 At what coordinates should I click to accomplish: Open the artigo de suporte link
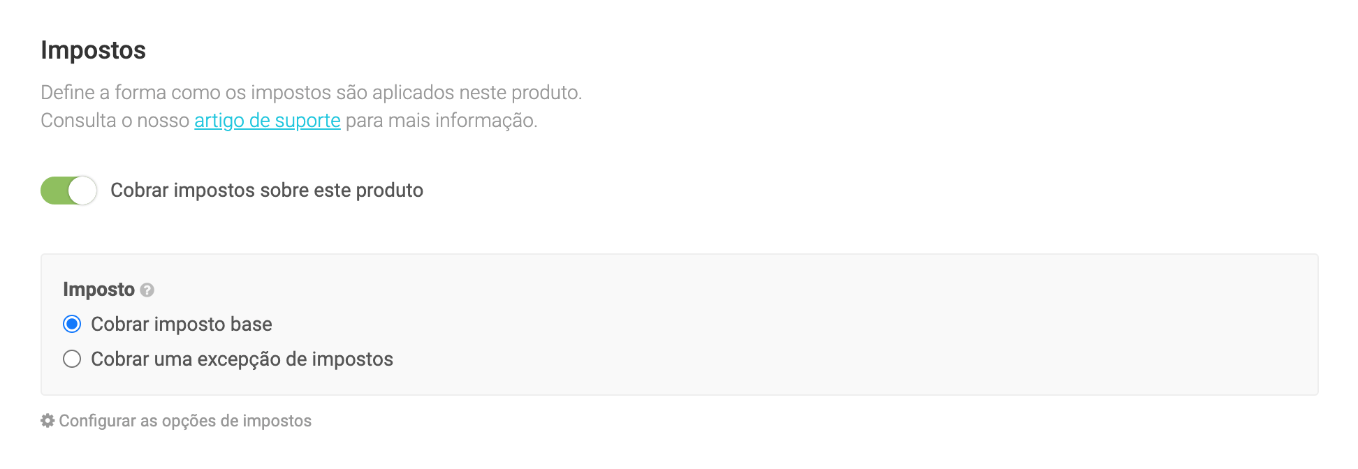coord(267,121)
